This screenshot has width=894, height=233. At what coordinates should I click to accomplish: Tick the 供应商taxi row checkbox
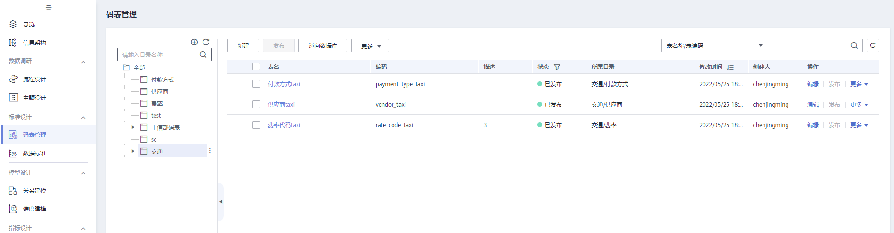[256, 104]
